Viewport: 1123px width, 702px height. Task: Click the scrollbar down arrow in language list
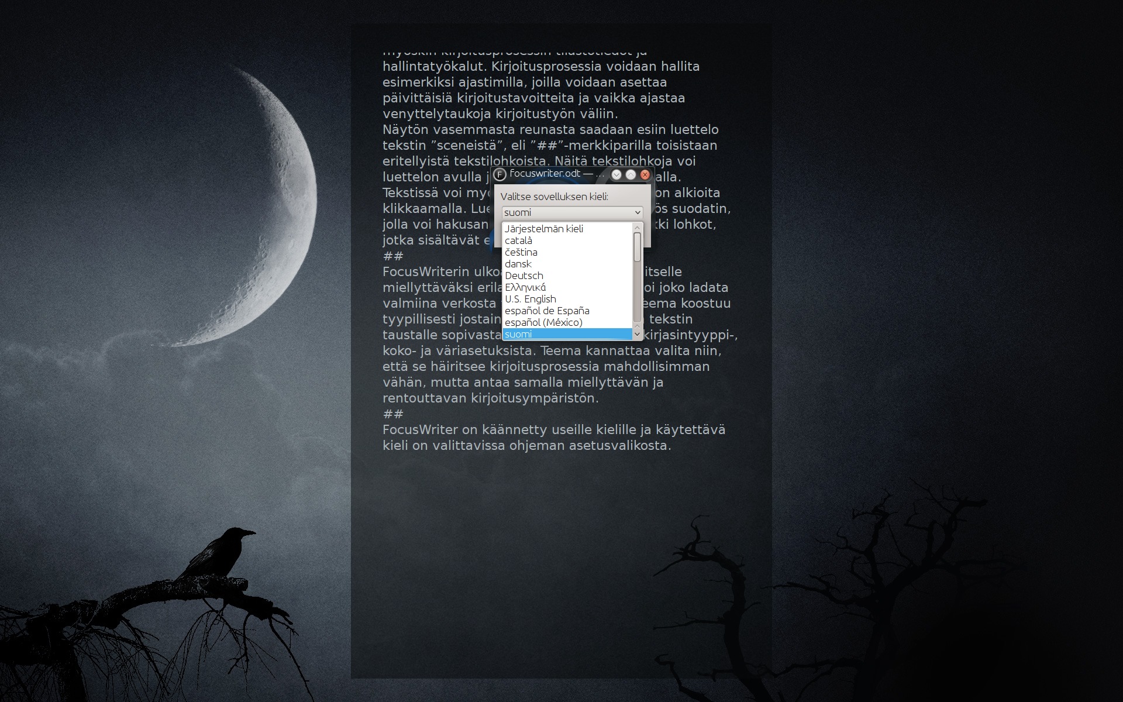click(x=638, y=334)
